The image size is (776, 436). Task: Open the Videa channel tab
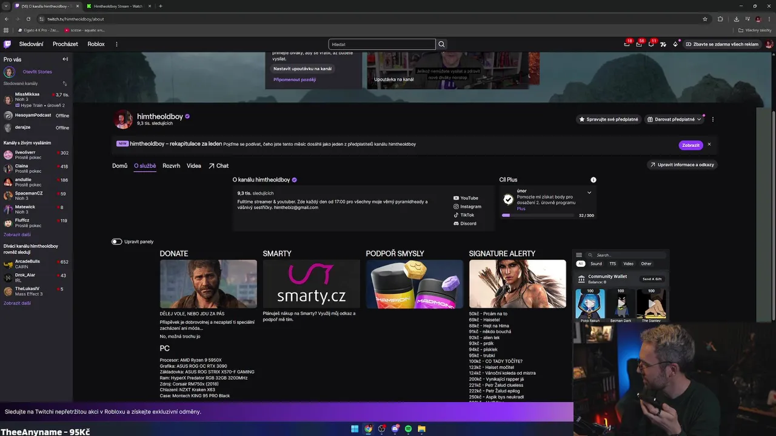[x=194, y=165]
